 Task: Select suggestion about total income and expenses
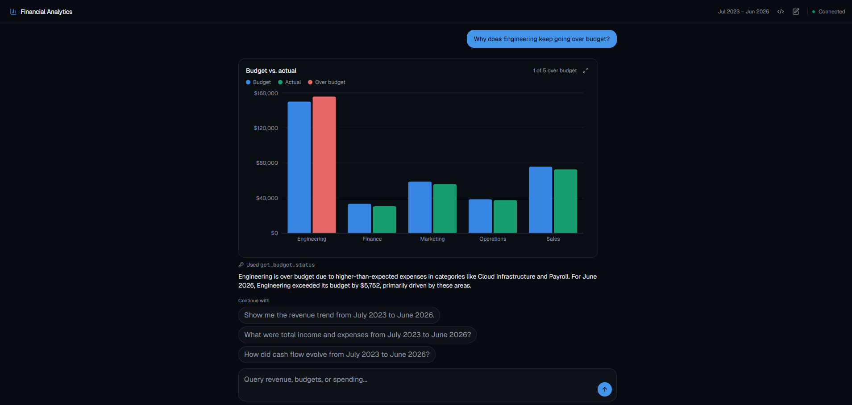coord(357,335)
